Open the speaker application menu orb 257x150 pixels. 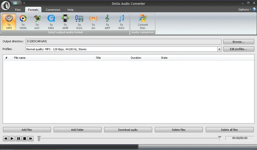pos(6,5)
